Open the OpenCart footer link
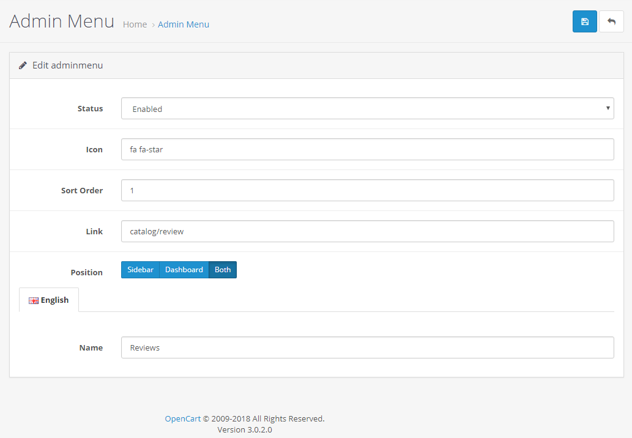 (182, 418)
